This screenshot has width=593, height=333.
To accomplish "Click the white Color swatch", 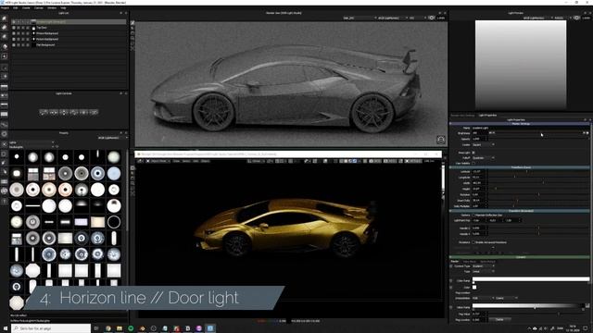I will point(474,288).
